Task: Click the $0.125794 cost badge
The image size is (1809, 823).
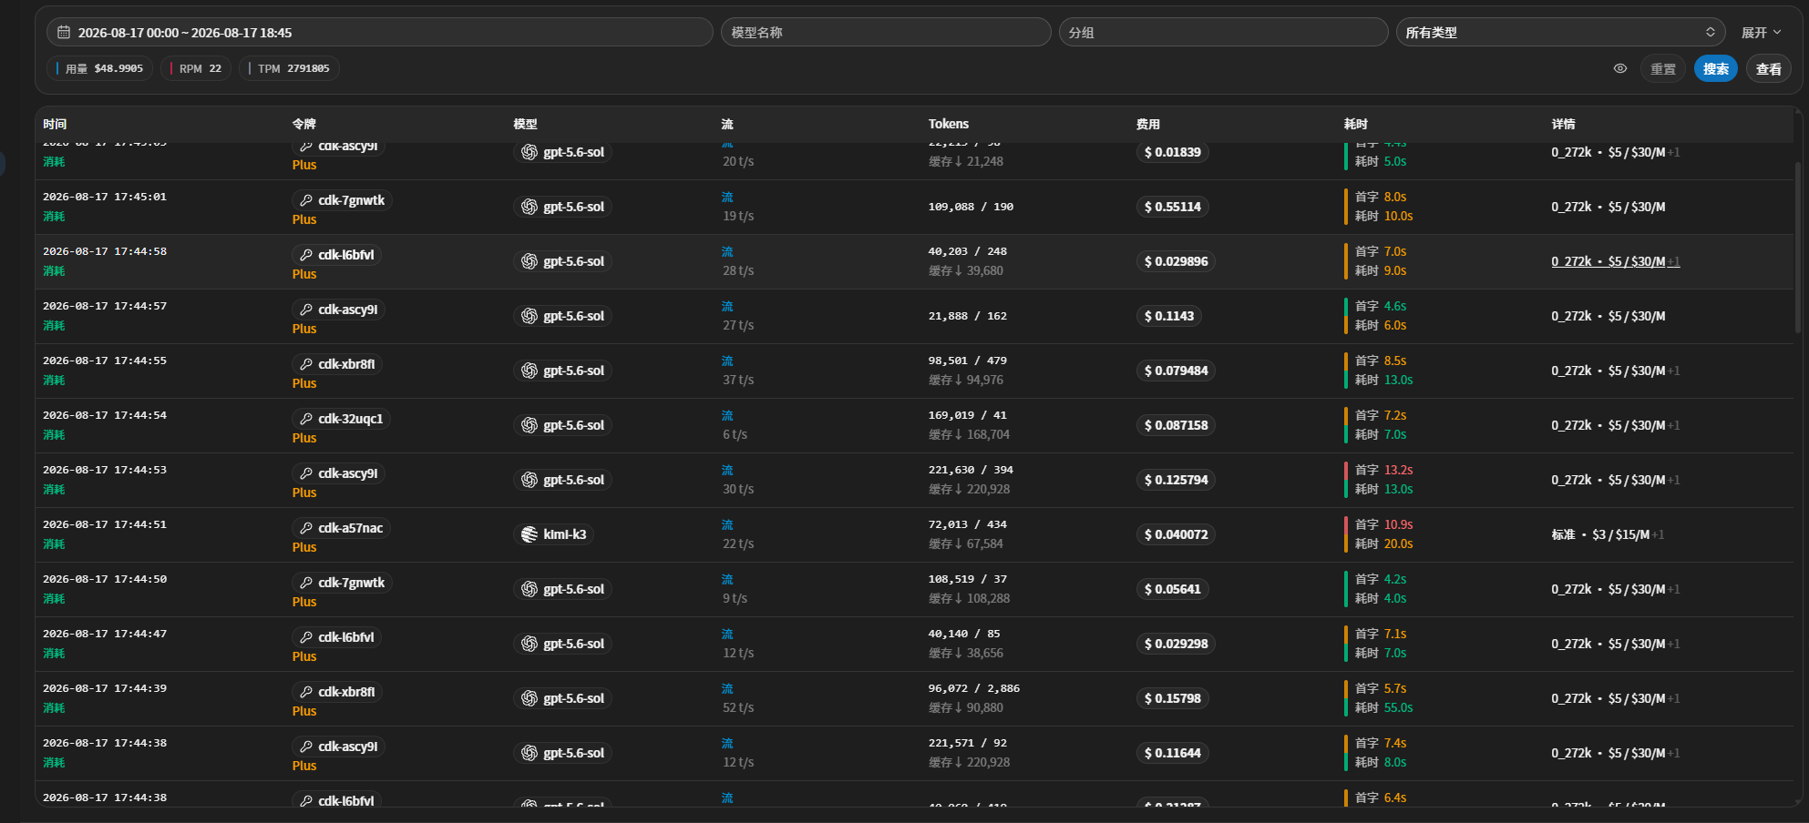Action: point(1177,480)
